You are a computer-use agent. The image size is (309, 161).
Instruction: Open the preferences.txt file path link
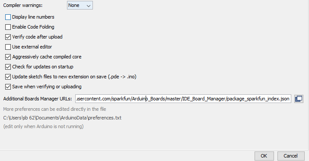62,118
